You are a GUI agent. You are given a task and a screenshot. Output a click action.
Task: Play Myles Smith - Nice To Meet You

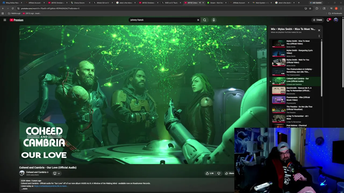pos(296,44)
